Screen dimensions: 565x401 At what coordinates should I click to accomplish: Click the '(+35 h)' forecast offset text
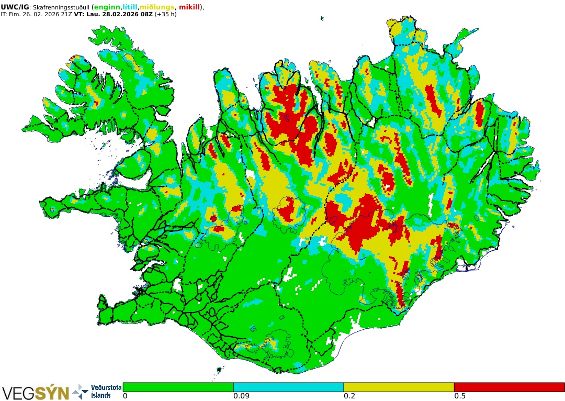165,15
